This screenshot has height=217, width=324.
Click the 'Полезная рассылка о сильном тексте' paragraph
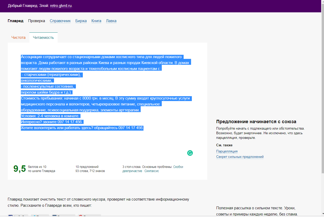(257, 211)
